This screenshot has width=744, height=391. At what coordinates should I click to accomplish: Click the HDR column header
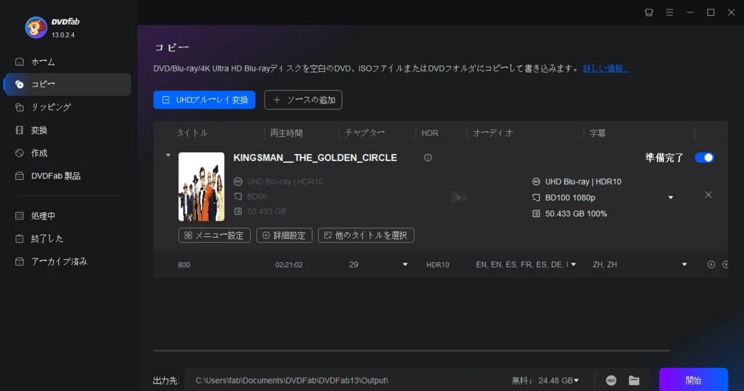(430, 133)
